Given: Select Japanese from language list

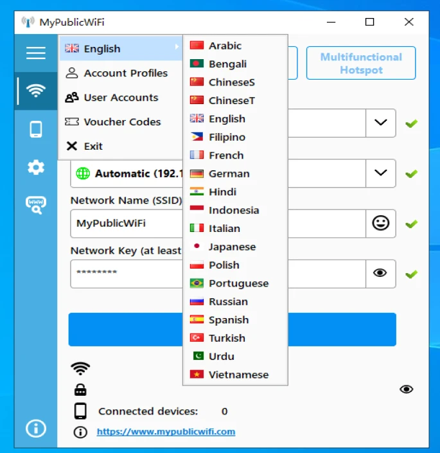Looking at the screenshot, I should pyautogui.click(x=232, y=247).
